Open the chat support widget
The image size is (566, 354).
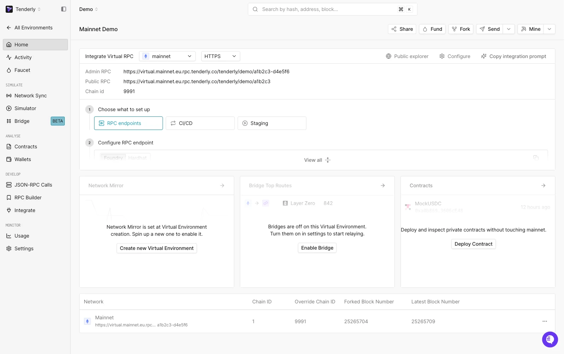(550, 339)
